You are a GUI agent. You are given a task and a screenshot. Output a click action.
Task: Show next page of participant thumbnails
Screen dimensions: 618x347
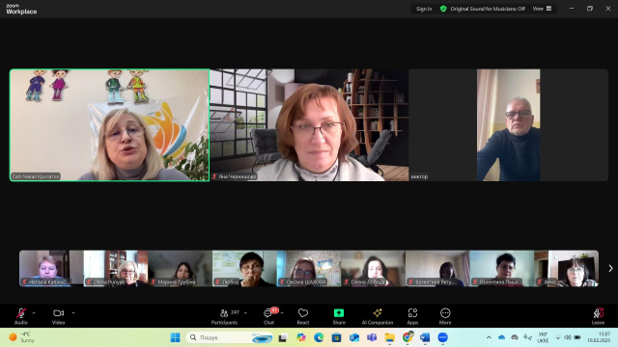coord(610,268)
